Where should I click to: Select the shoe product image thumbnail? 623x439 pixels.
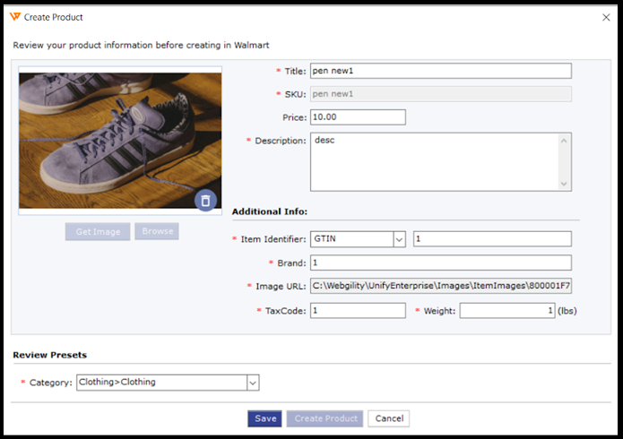click(x=119, y=139)
